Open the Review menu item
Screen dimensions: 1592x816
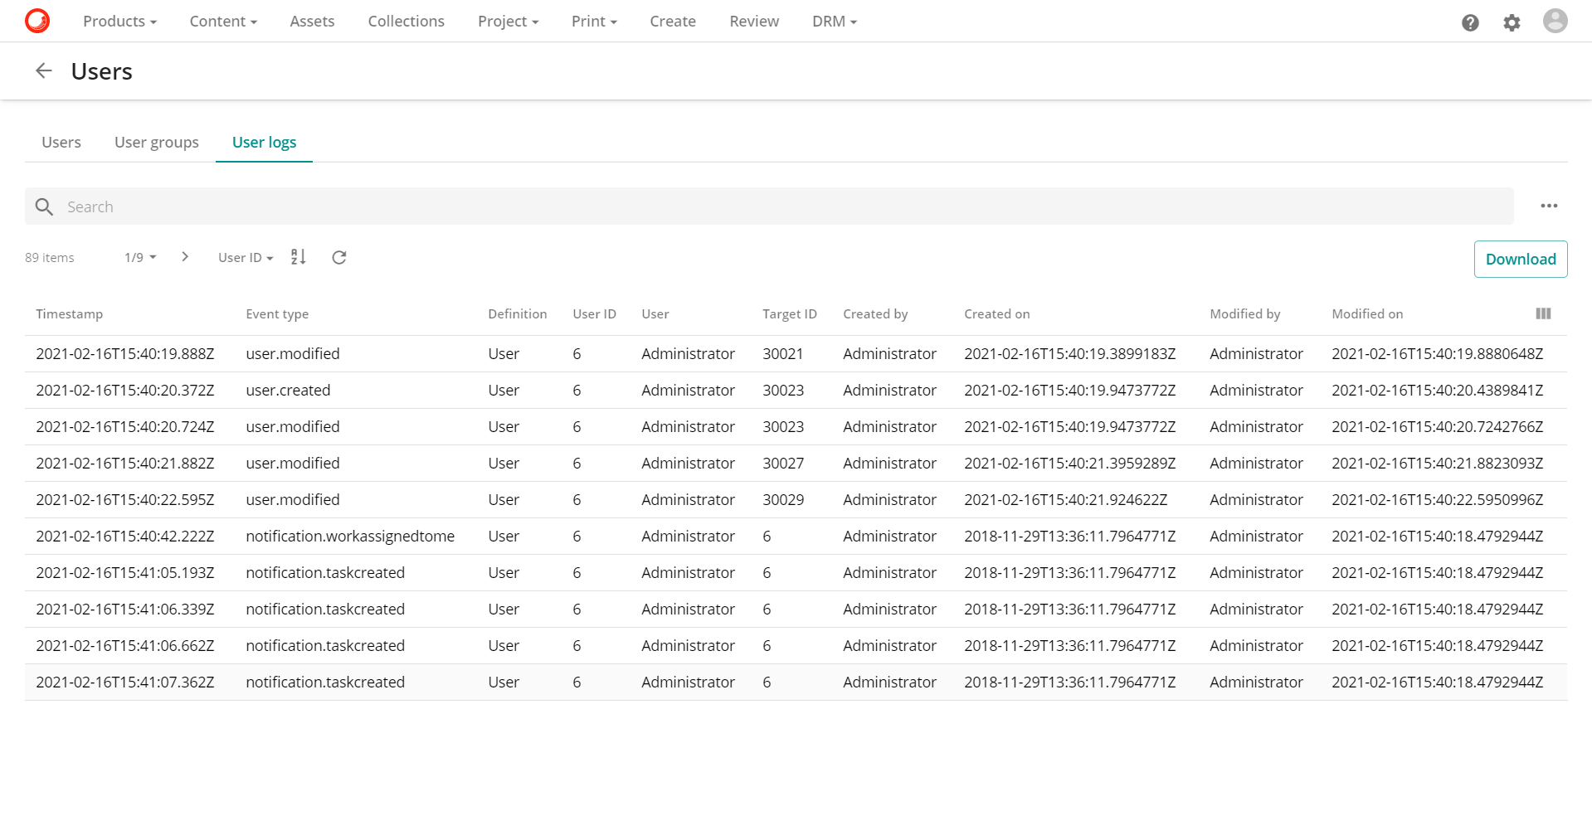pyautogui.click(x=753, y=21)
